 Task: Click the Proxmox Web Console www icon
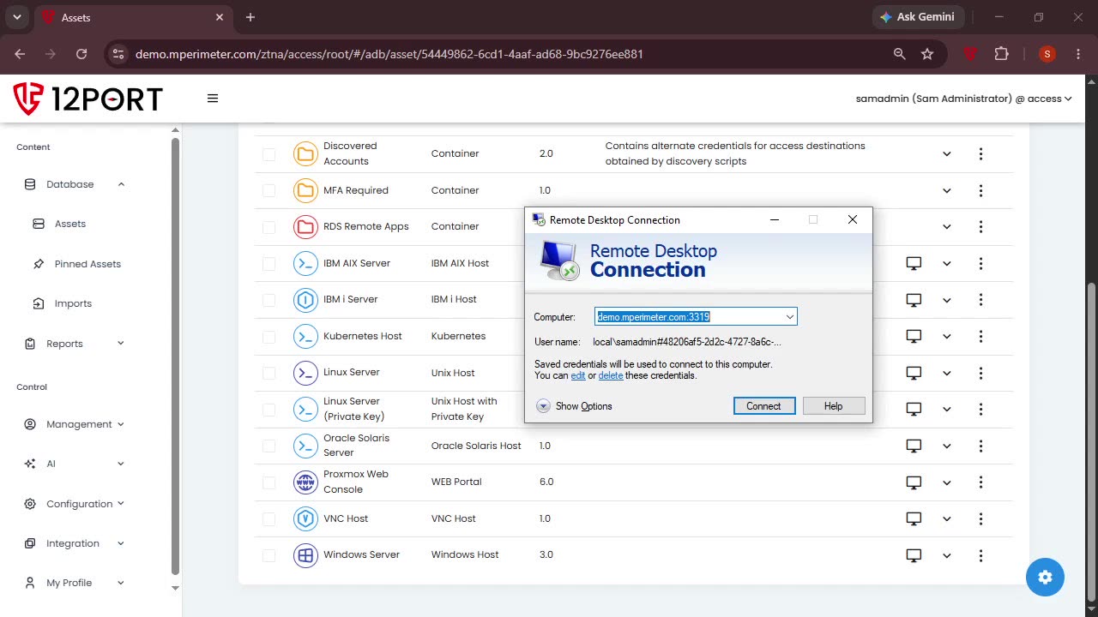click(x=305, y=482)
